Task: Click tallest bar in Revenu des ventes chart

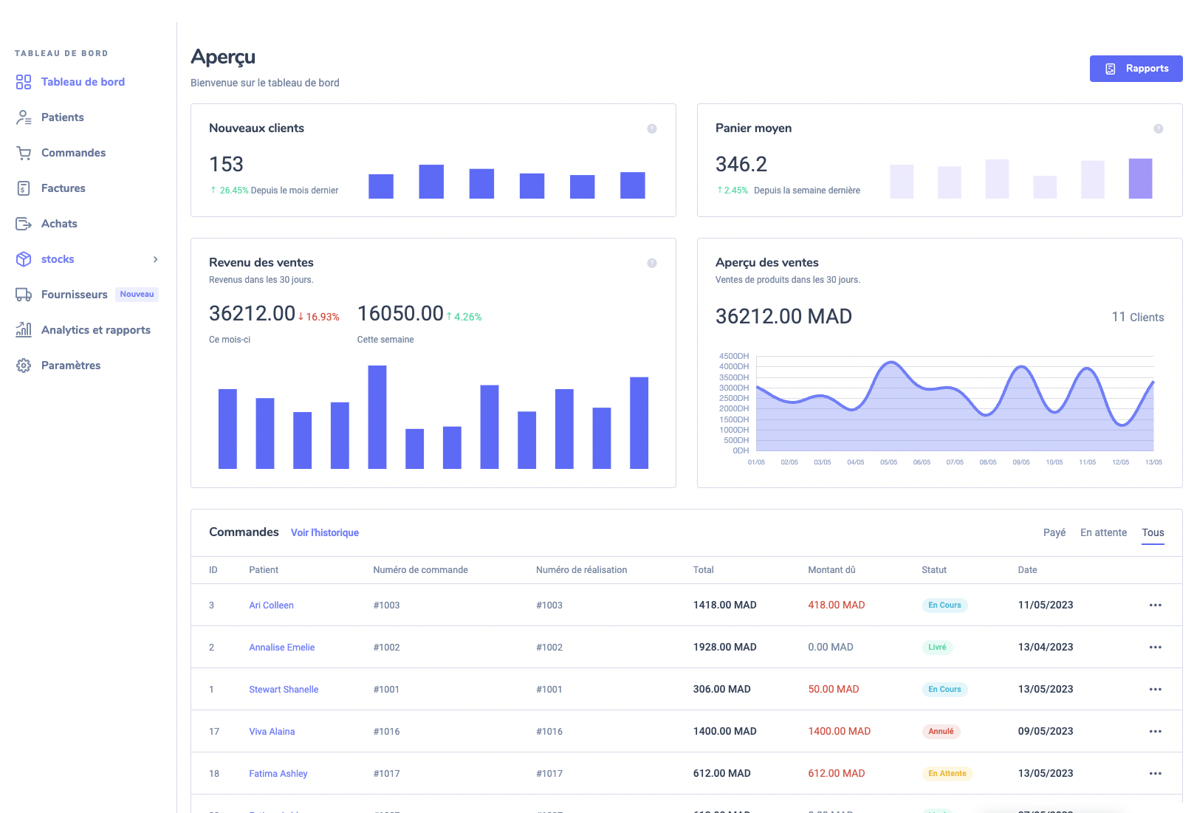Action: pos(377,417)
